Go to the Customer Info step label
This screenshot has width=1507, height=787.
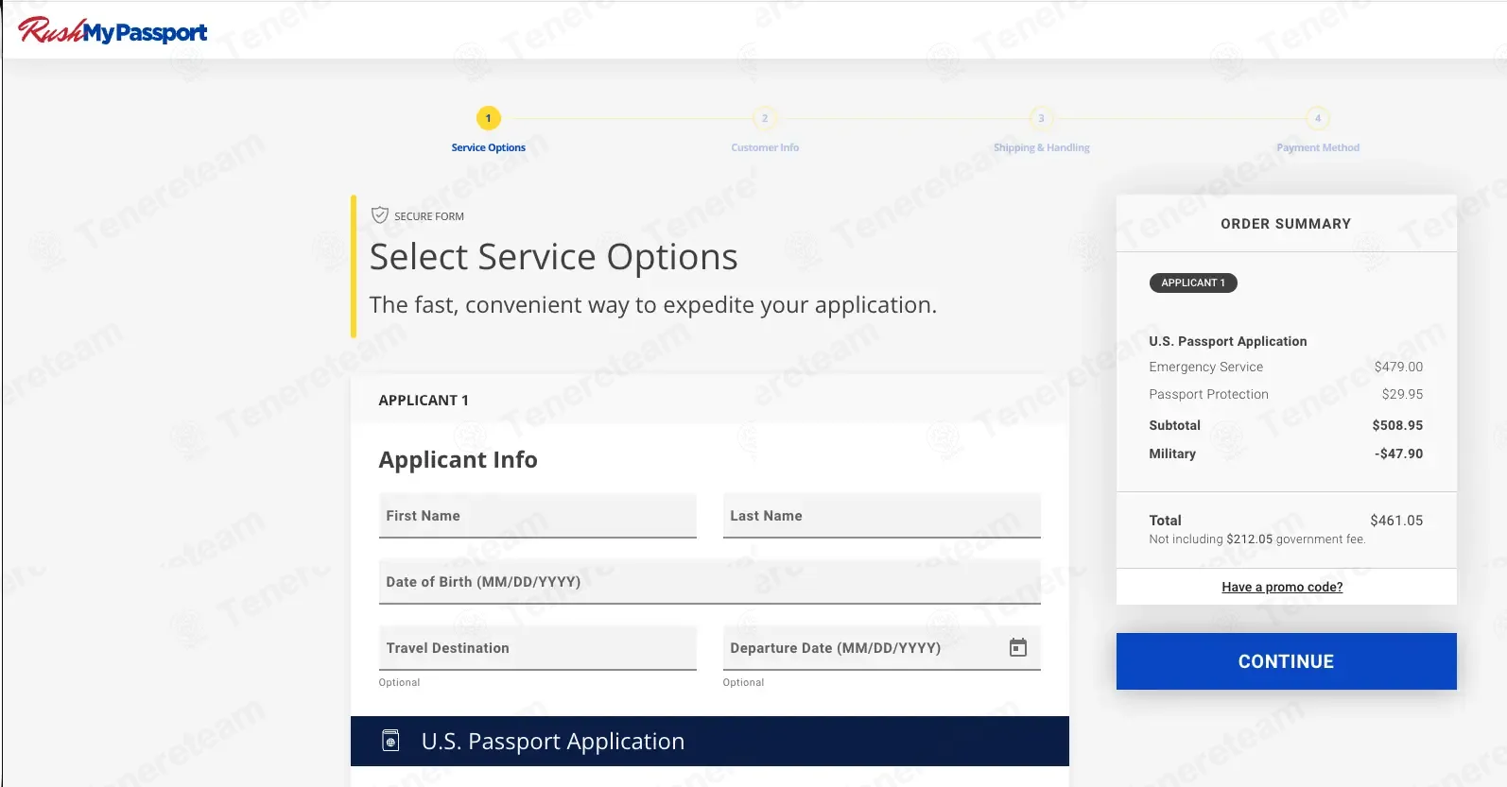coord(765,147)
